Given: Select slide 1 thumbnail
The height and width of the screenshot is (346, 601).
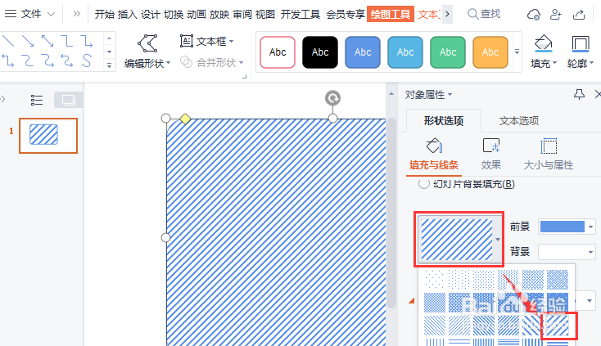Looking at the screenshot, I should coord(48,136).
